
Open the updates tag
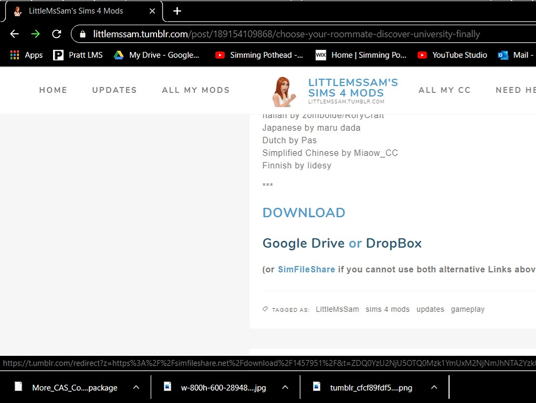430,309
